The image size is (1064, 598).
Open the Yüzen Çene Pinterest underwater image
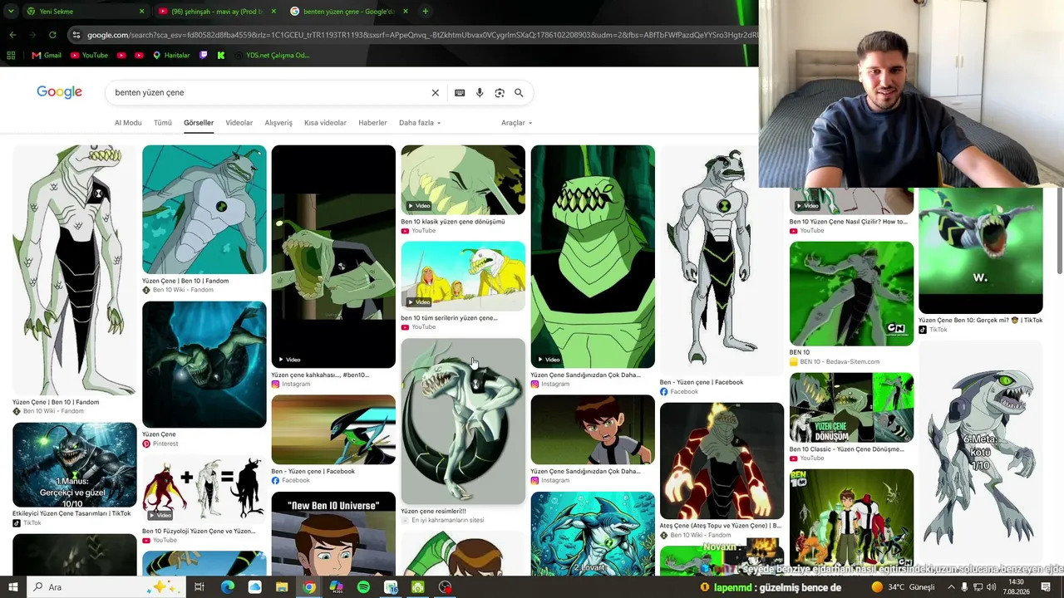click(204, 365)
